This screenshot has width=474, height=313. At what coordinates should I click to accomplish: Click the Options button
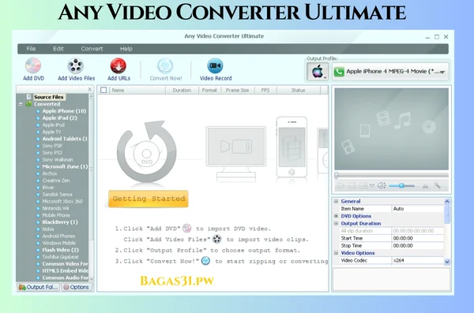click(x=77, y=287)
